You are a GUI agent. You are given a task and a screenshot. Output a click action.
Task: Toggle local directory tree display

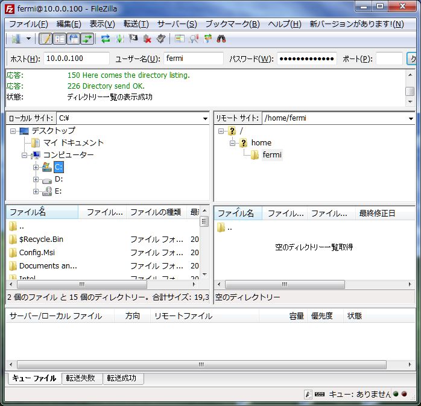coord(59,39)
